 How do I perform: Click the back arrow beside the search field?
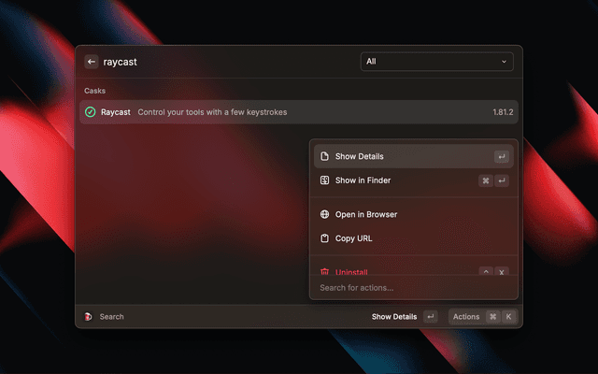coord(92,62)
